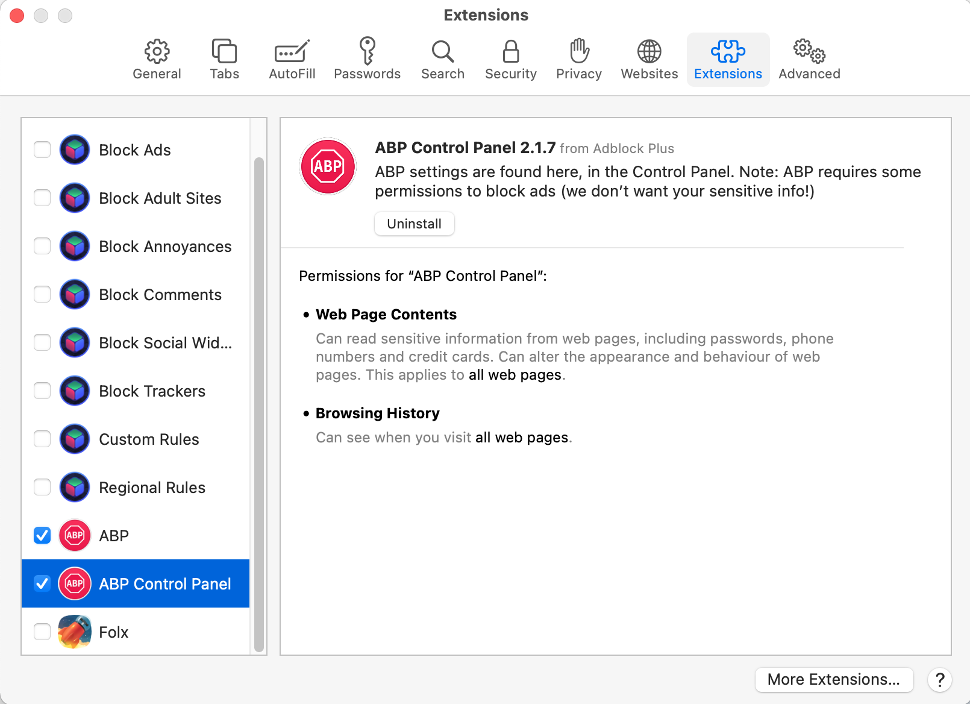
Task: Select the Folx row label
Action: [114, 632]
